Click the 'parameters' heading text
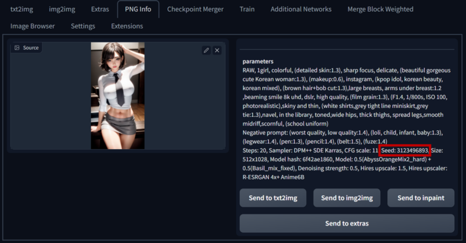The width and height of the screenshot is (466, 243). [258, 61]
